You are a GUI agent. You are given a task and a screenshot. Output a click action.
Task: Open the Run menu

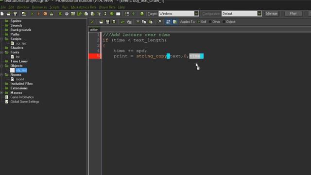[65, 7]
